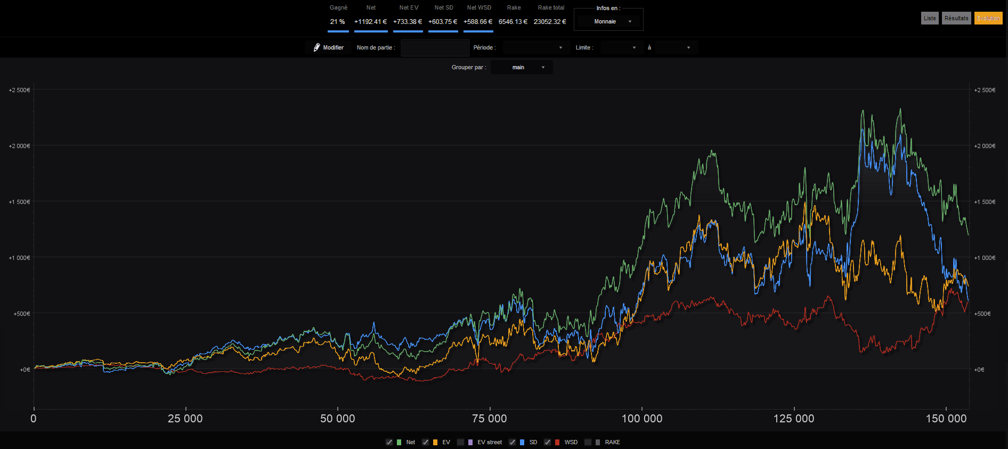1008x449 pixels.
Task: Click the Net EV value +733.38 €
Action: pyautogui.click(x=408, y=22)
